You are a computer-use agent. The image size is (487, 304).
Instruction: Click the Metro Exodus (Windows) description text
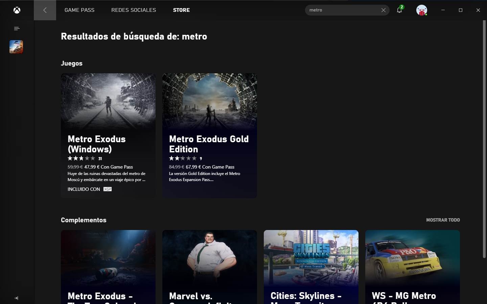[x=107, y=177]
